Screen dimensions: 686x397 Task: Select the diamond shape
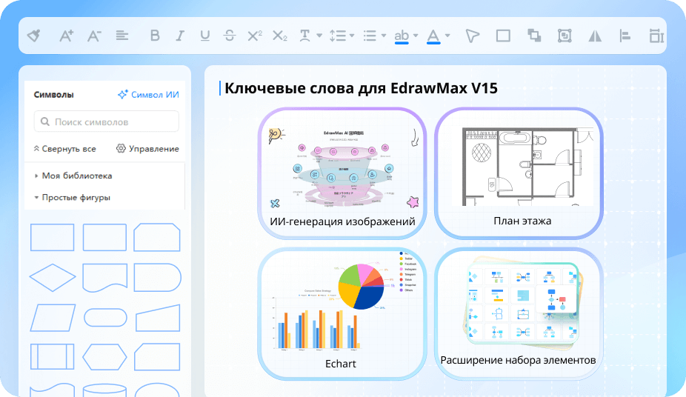(x=52, y=278)
